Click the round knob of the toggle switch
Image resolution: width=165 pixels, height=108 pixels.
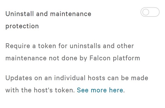click(146, 12)
